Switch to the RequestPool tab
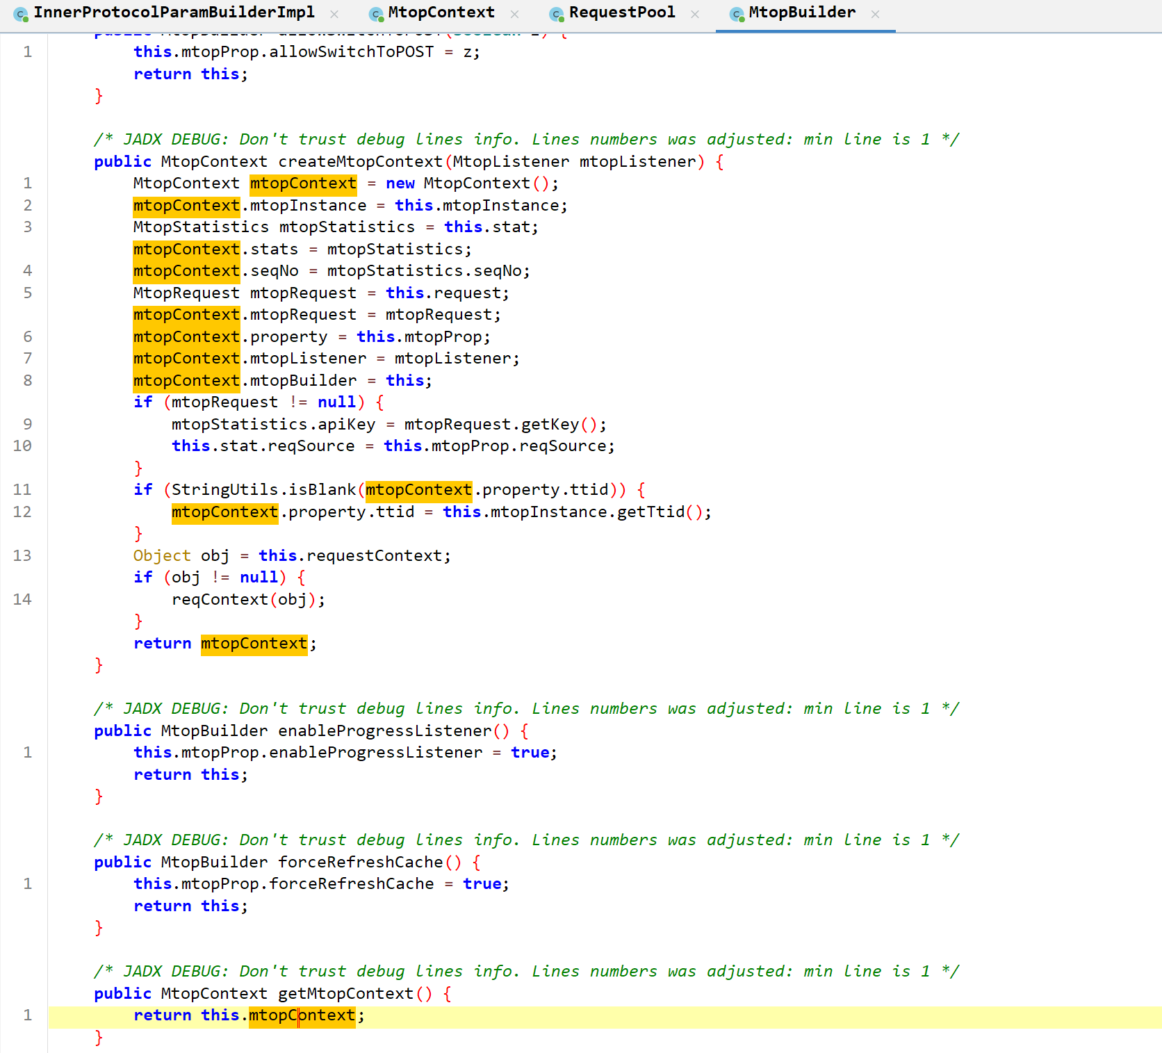Viewport: 1162px width, 1053px height. [x=621, y=13]
